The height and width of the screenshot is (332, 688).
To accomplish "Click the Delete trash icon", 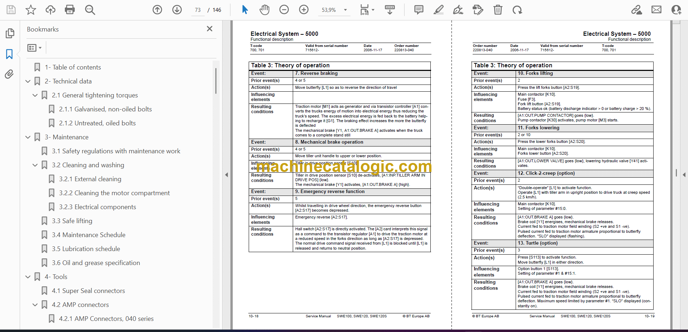I will (x=498, y=10).
